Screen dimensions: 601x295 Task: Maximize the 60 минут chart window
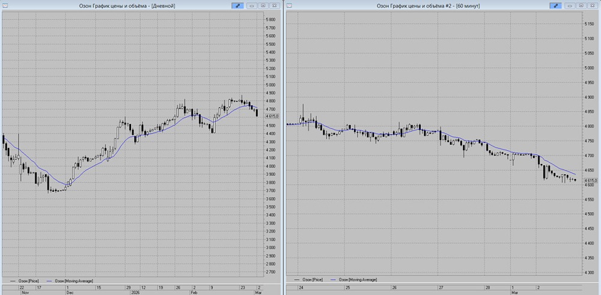(581, 6)
